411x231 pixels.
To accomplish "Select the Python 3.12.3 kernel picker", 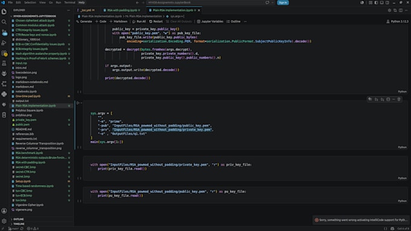I will pyautogui.click(x=397, y=22).
